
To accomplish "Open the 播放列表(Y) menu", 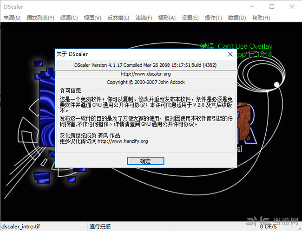I will pos(40,18).
